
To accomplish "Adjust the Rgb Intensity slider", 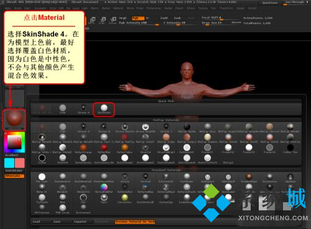I will tap(139, 23).
